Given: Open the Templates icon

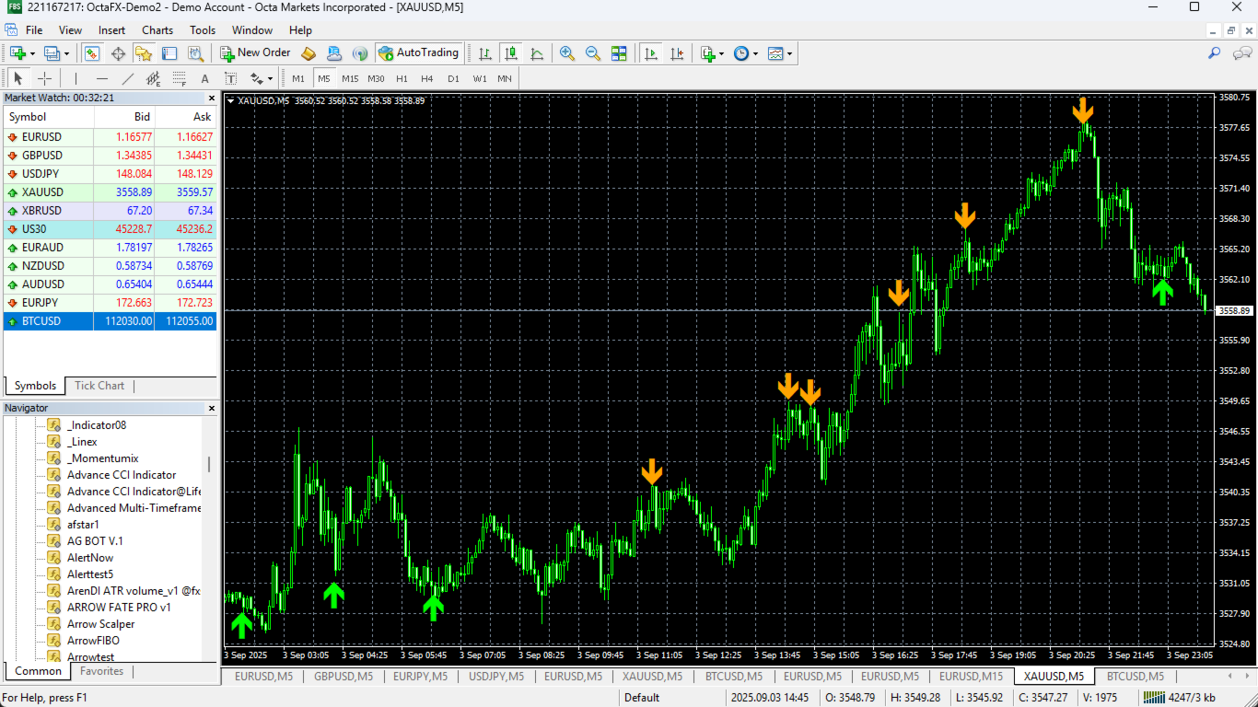Looking at the screenshot, I should tap(775, 53).
